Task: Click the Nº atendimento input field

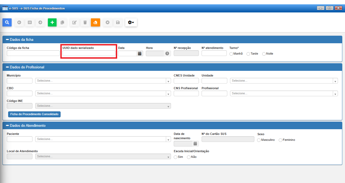Action: point(214,53)
